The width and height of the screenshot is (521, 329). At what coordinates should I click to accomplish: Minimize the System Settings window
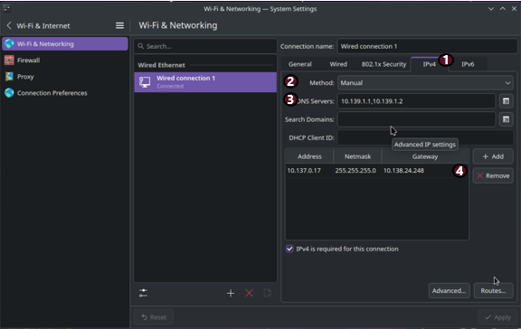tap(491, 9)
